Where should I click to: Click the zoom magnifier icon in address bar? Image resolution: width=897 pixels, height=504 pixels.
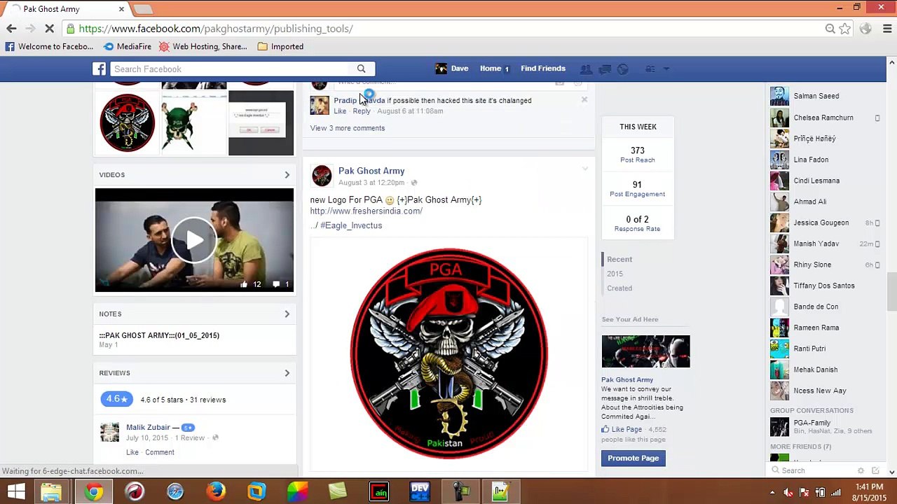(x=830, y=29)
